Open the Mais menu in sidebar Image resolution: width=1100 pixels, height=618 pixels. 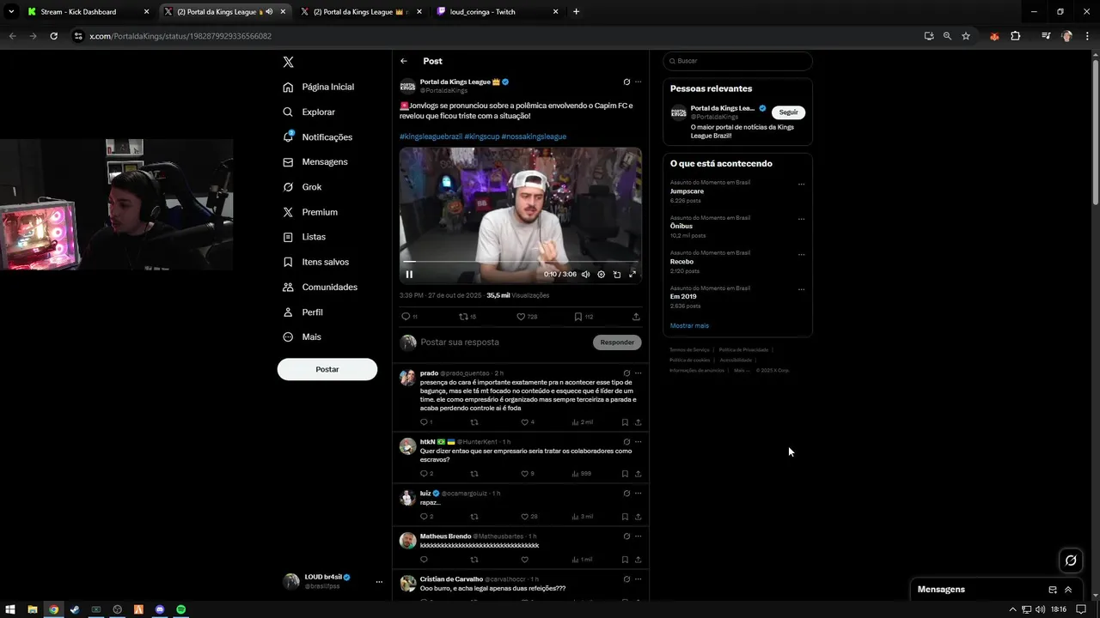click(x=301, y=336)
